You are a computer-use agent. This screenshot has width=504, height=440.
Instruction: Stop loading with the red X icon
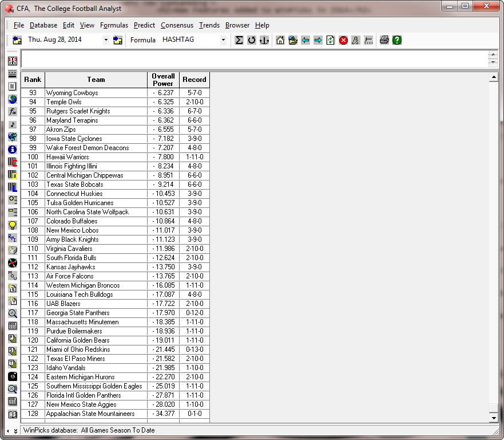[x=343, y=40]
